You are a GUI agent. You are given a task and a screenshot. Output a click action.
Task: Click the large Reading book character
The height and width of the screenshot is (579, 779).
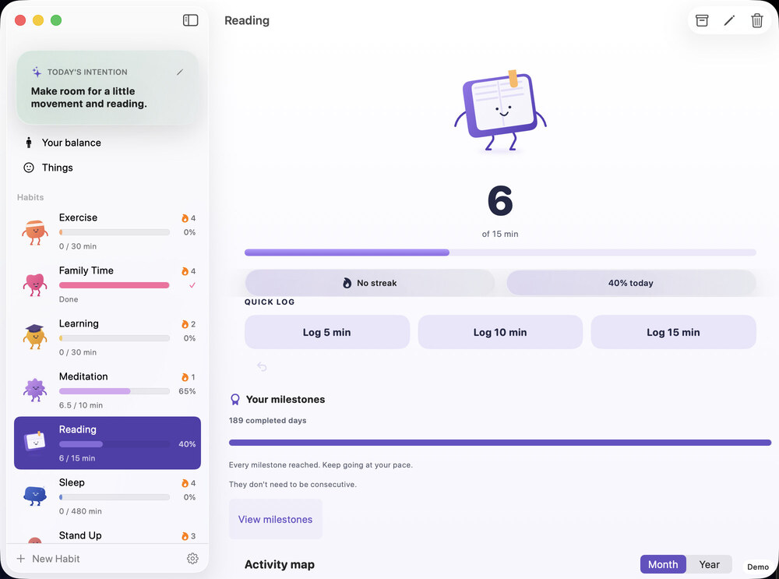coord(500,111)
